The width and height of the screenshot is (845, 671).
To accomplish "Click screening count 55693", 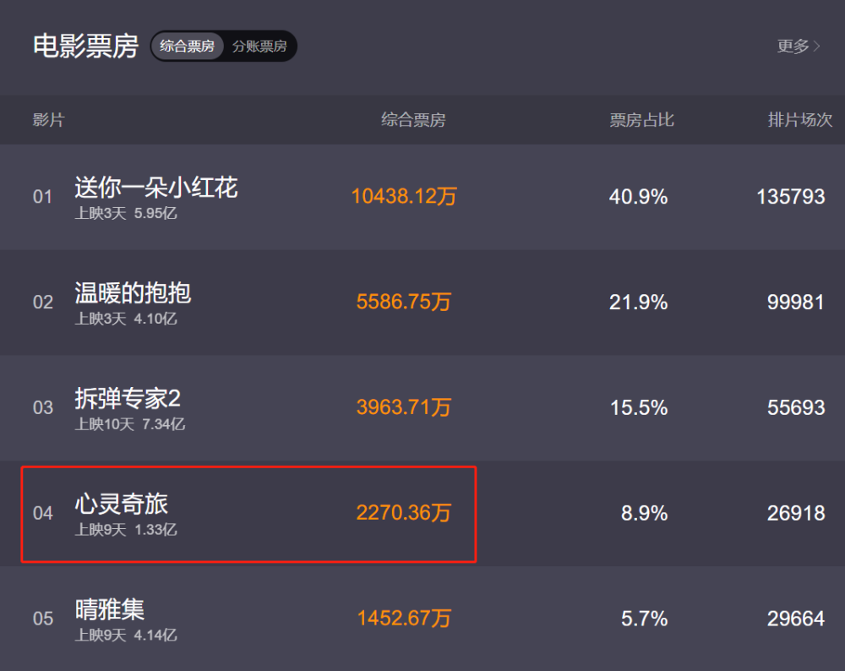I will tap(795, 408).
